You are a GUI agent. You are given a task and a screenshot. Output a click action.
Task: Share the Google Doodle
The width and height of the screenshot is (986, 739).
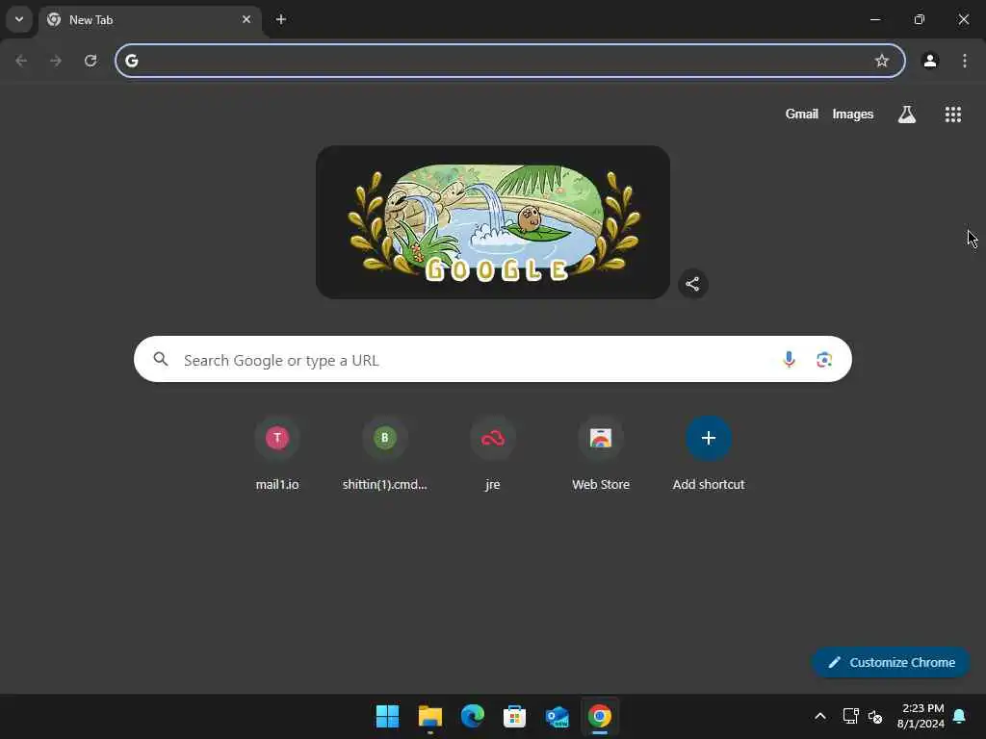point(692,284)
